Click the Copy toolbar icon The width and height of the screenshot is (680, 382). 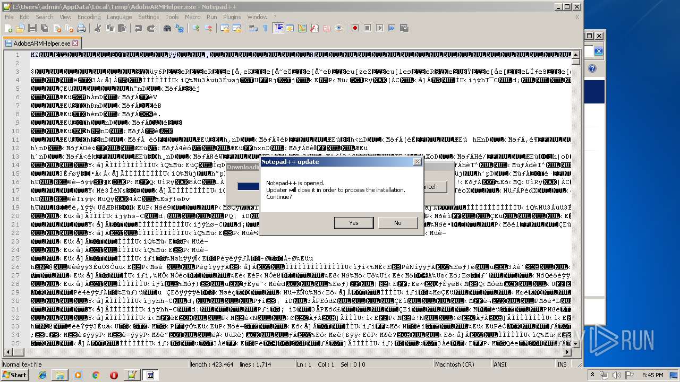tap(110, 28)
